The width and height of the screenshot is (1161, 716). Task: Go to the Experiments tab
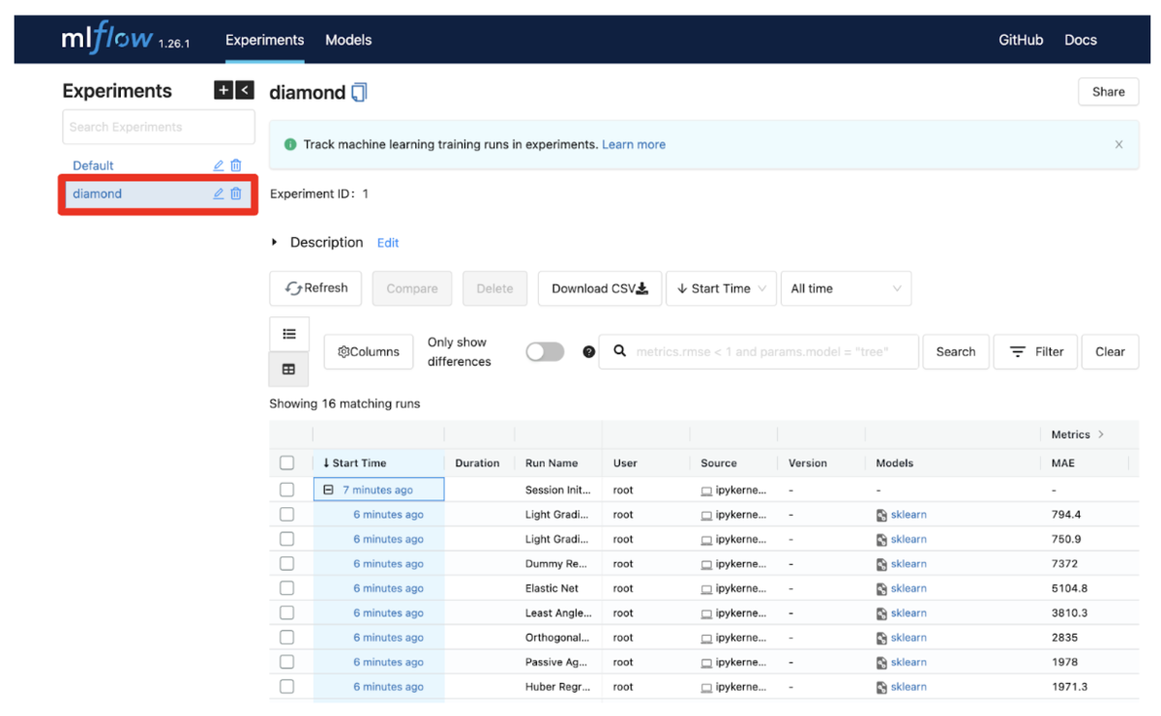[264, 40]
